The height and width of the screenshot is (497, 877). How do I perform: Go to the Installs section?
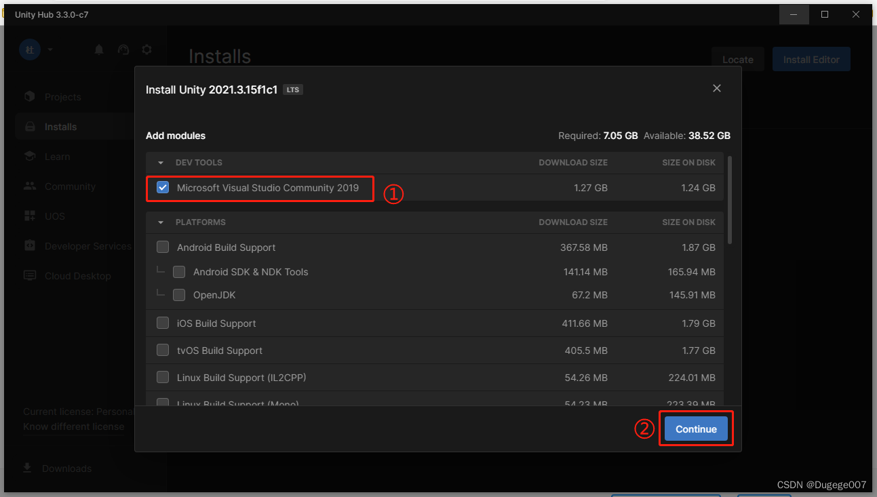60,127
